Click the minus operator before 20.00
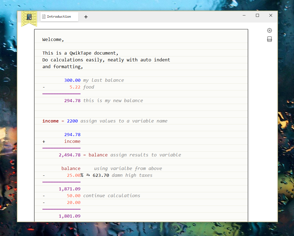This screenshot has height=236, width=294. pyautogui.click(x=44, y=203)
